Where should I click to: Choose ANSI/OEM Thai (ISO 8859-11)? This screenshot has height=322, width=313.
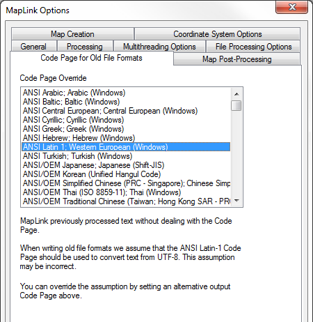tap(126, 192)
